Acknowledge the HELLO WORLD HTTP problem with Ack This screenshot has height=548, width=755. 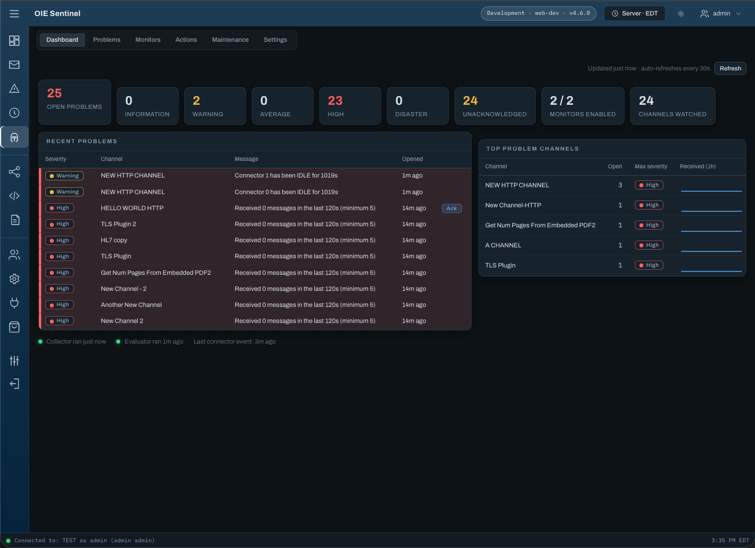coord(452,208)
